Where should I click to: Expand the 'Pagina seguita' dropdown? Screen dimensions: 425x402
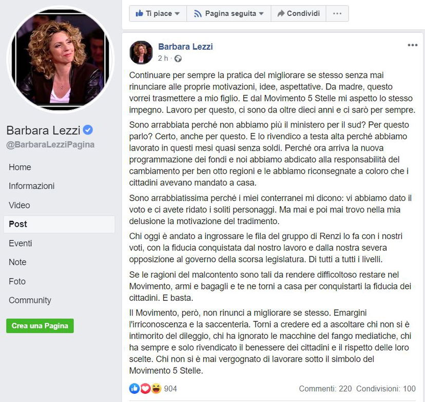228,13
